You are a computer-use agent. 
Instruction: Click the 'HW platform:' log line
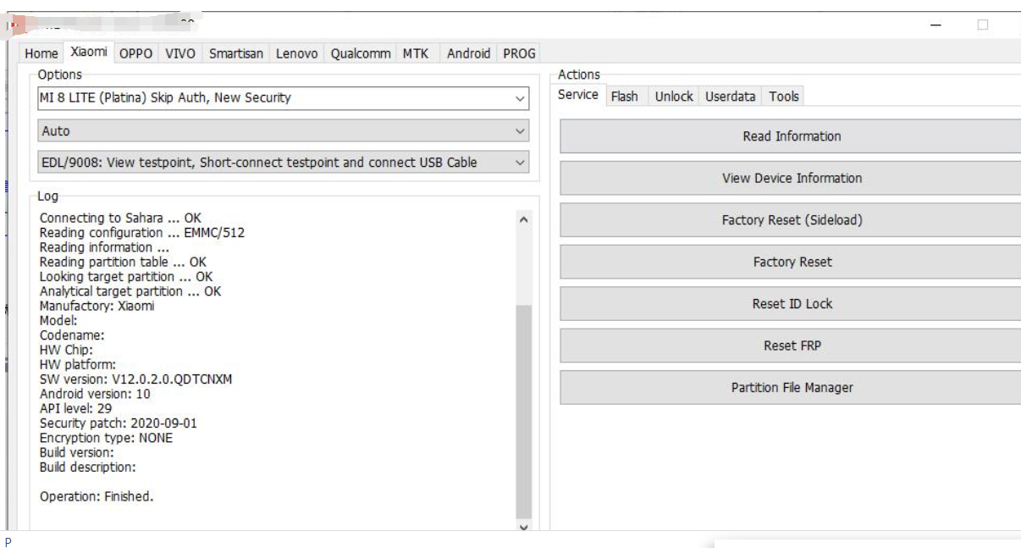78,365
